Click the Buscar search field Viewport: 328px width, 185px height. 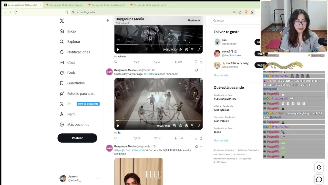click(x=236, y=21)
